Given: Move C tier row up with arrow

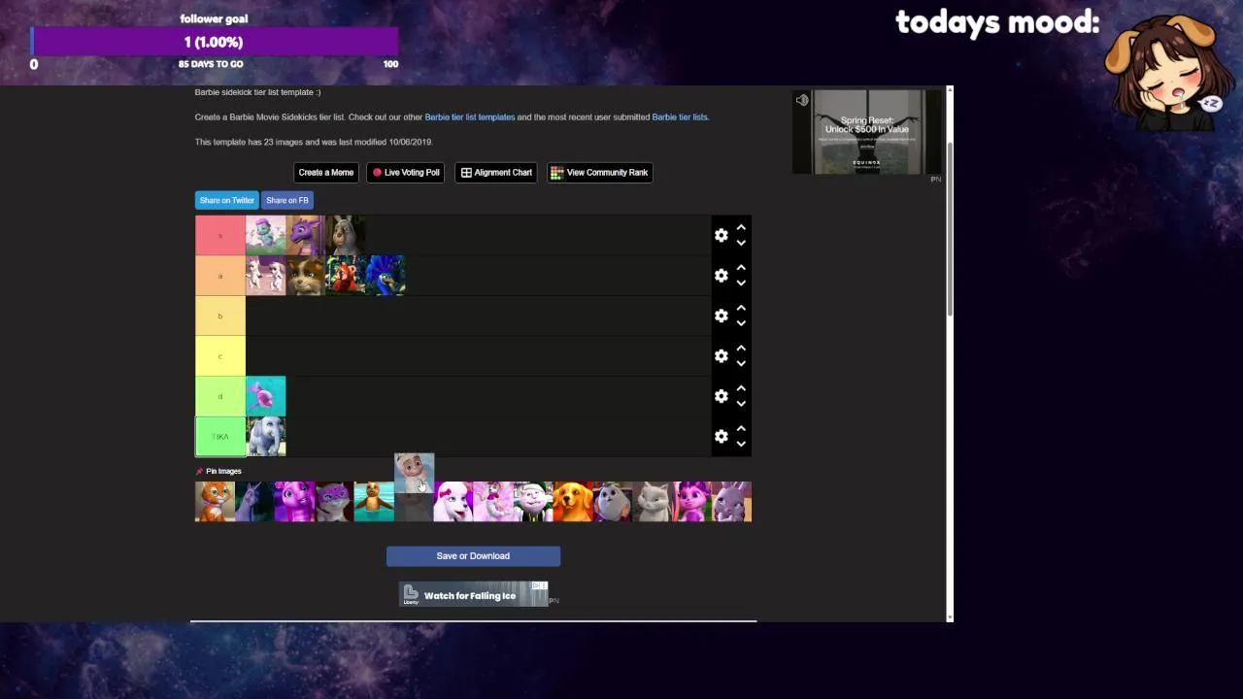Looking at the screenshot, I should point(741,349).
